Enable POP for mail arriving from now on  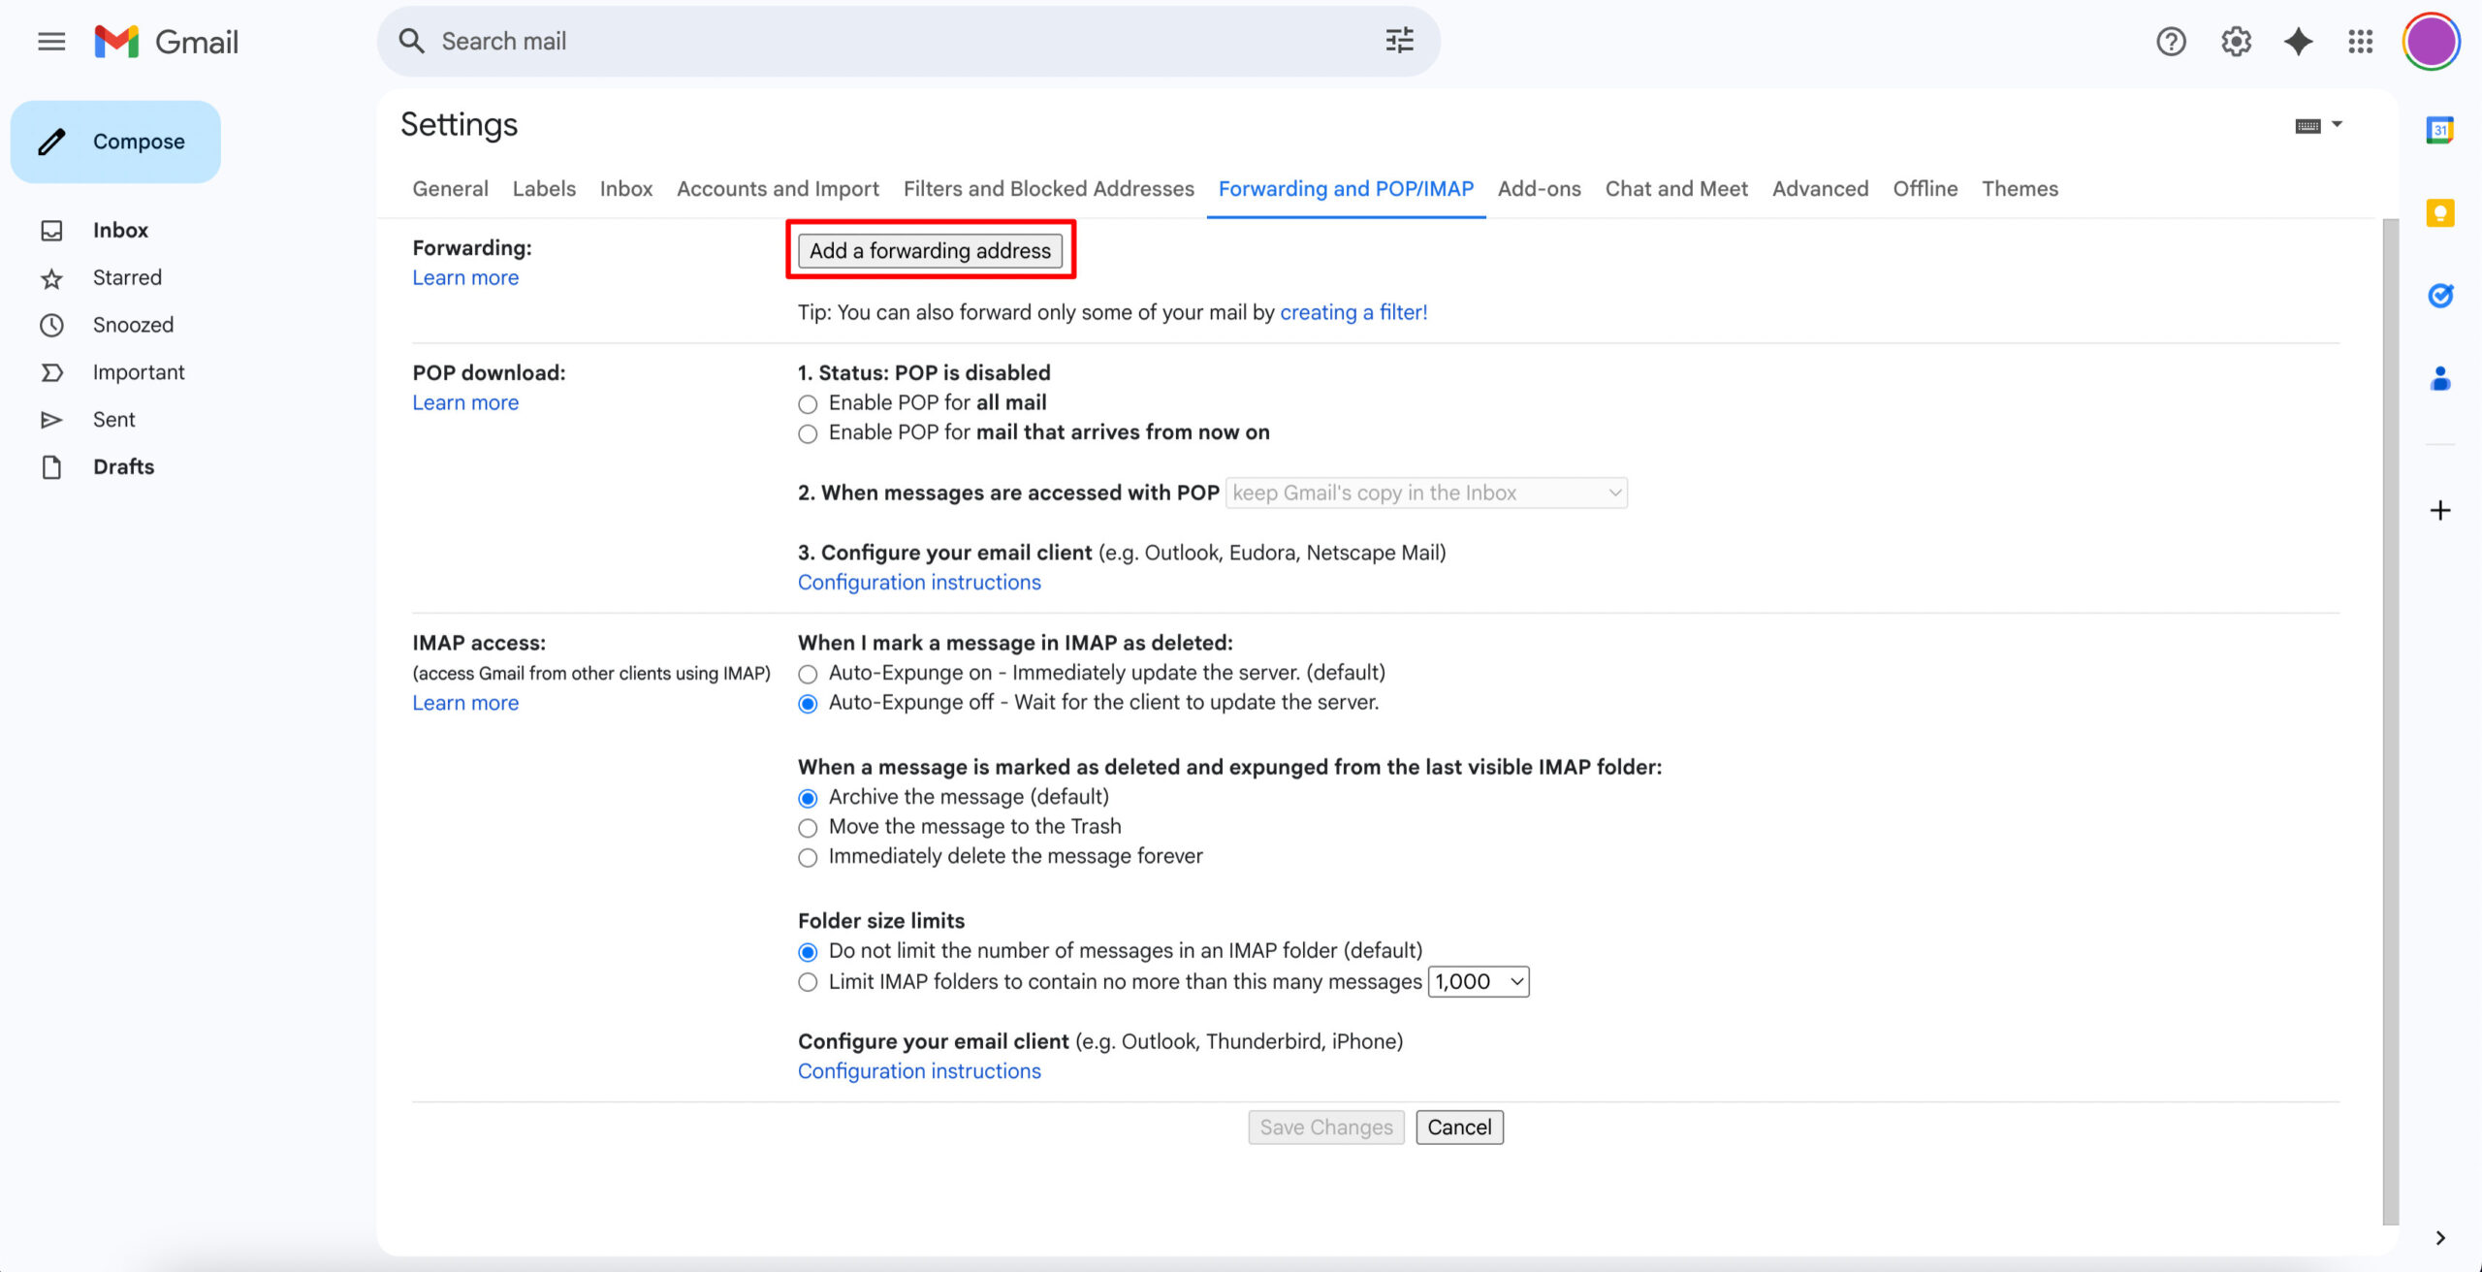[x=808, y=433]
